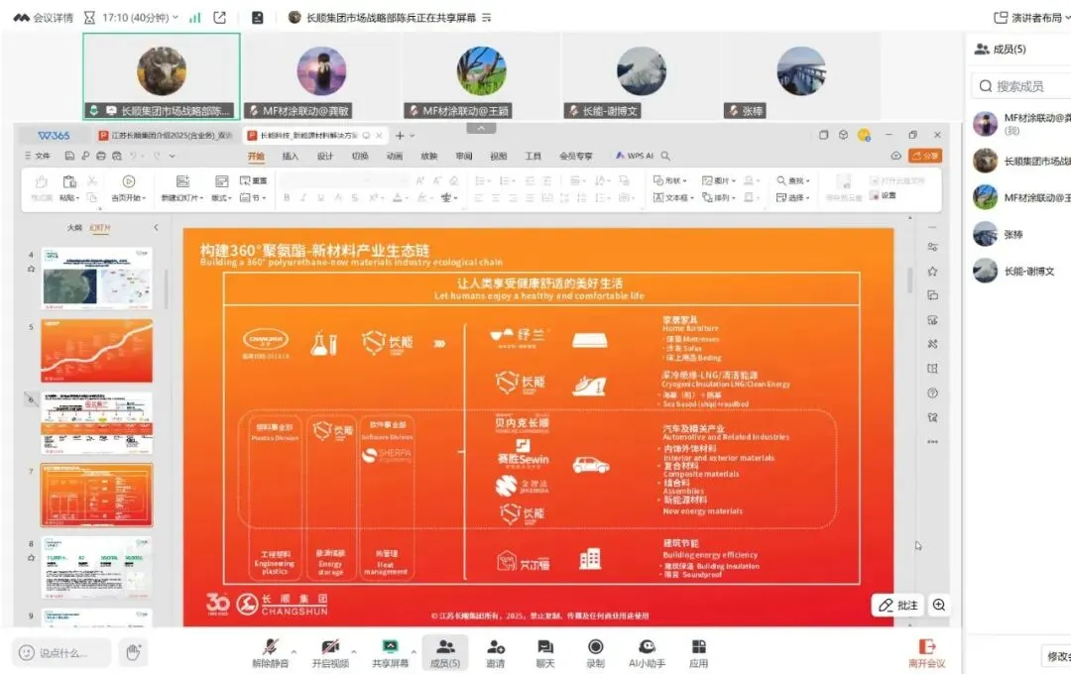Open the 演讲者布局 layout selector
The width and height of the screenshot is (1071, 674).
pos(1031,18)
